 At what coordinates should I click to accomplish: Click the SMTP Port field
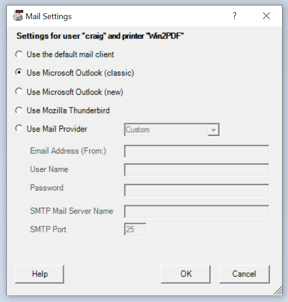(135, 230)
